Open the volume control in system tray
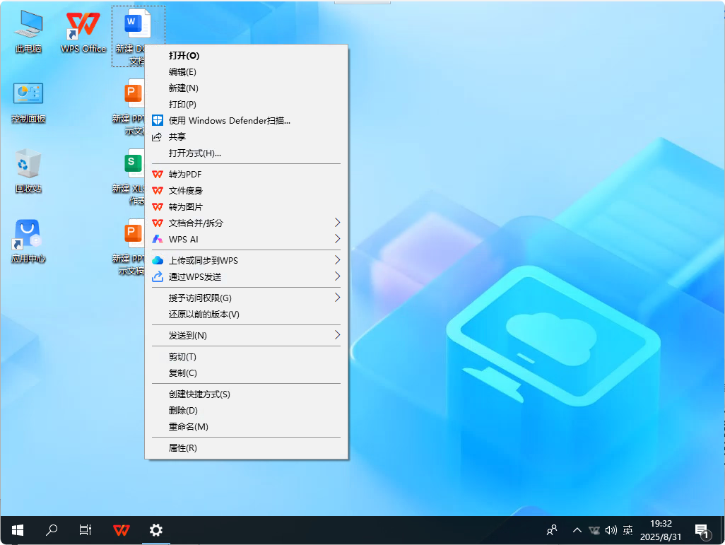Viewport: 725px width, 545px height. click(x=611, y=530)
